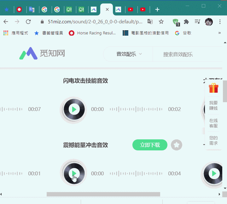
Task: Open media control playlist icon
Action: [197, 22]
